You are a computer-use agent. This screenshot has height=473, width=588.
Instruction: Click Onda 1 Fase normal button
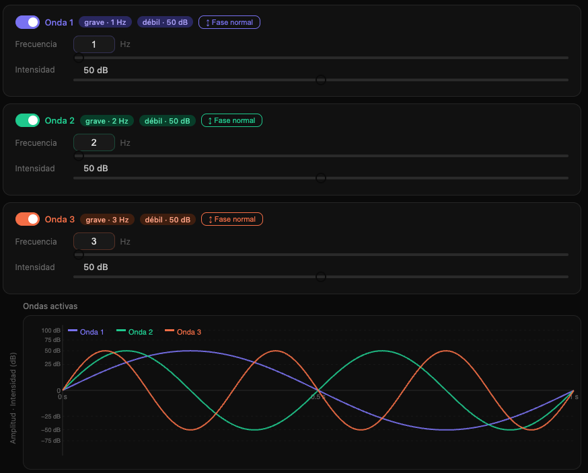(229, 22)
